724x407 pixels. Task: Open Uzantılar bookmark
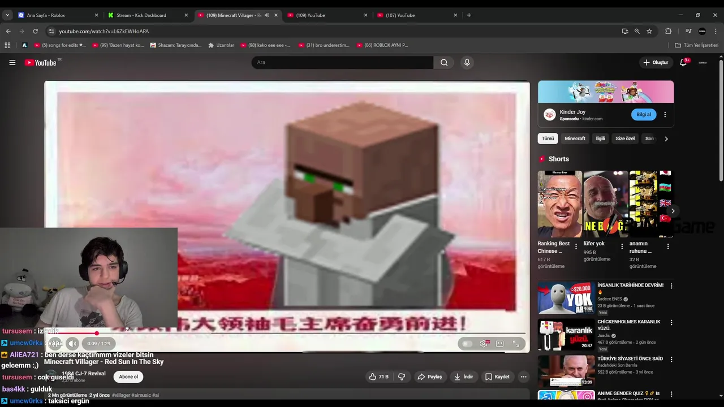[x=221, y=45]
